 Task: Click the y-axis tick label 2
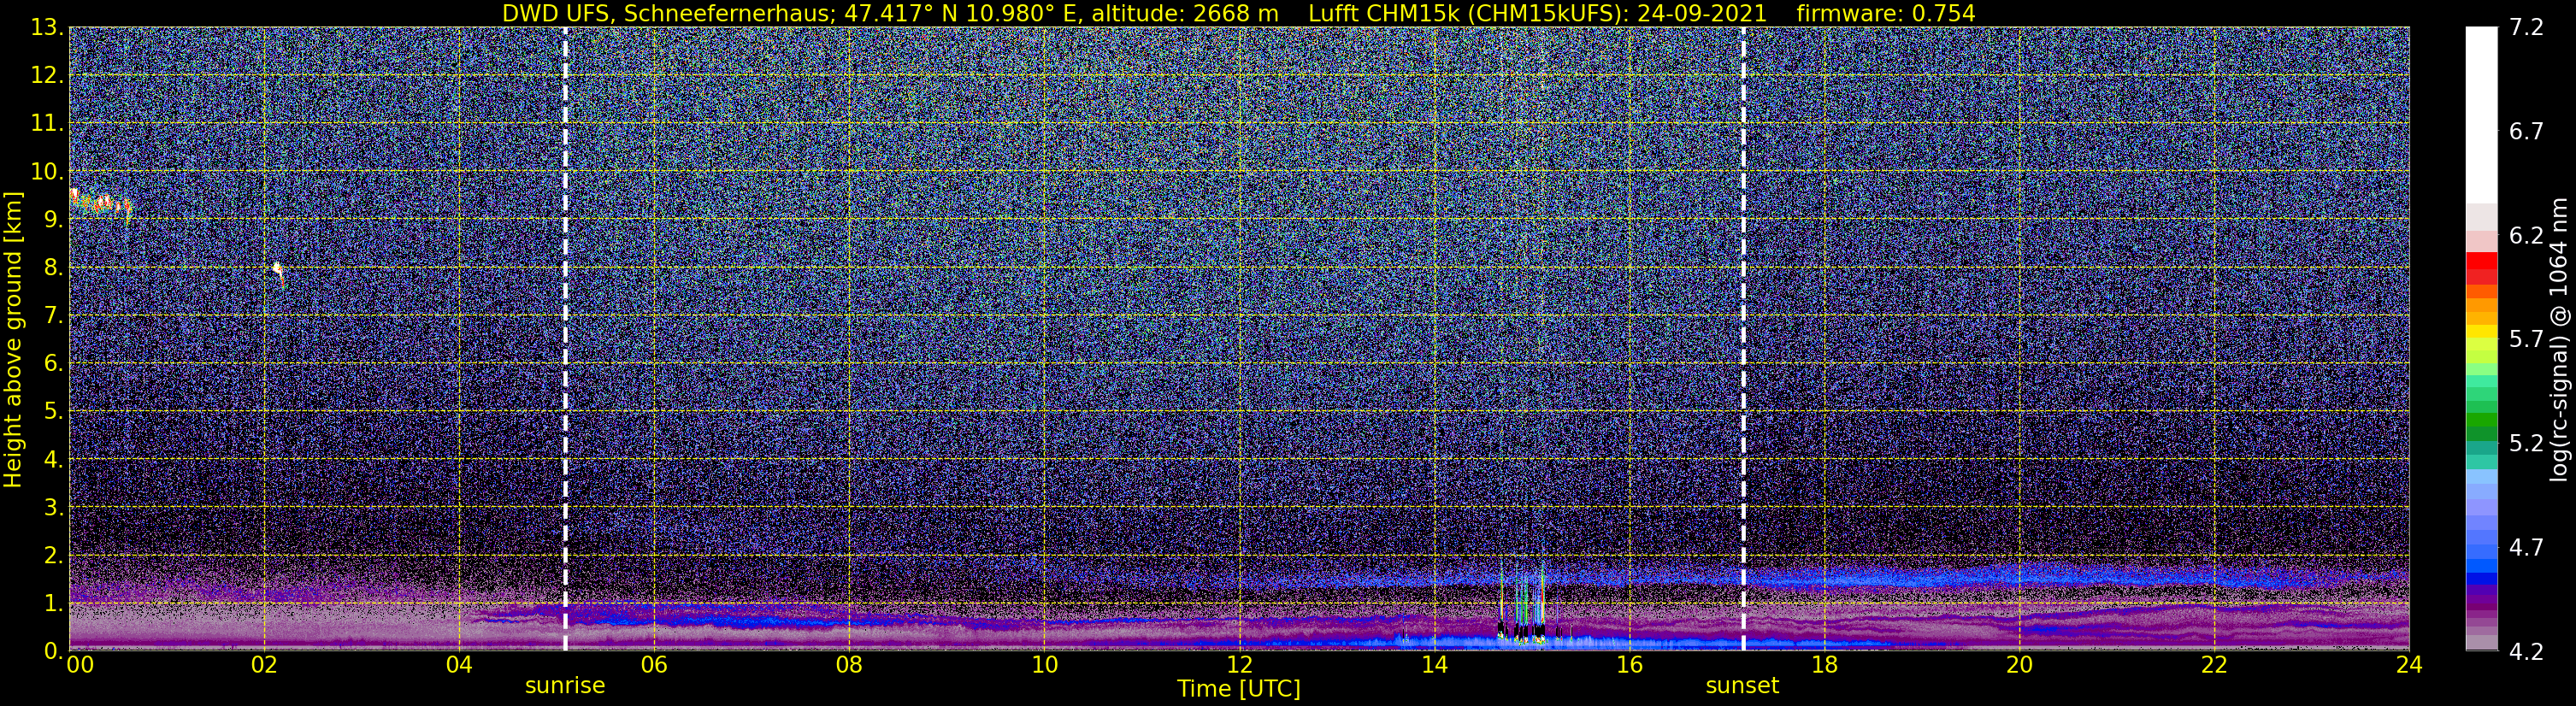[x=53, y=555]
